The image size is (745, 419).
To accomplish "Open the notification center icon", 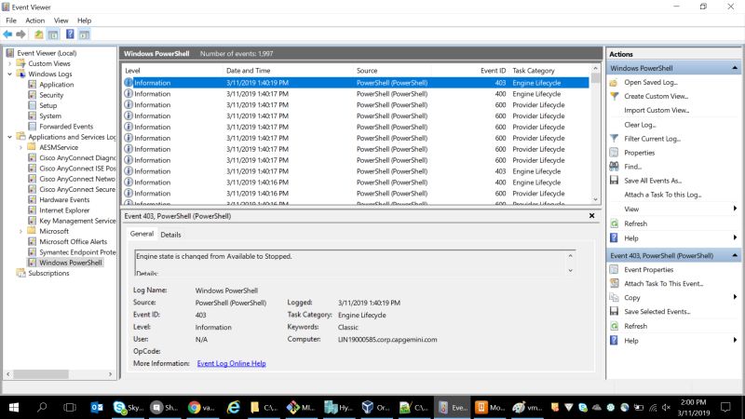I will pyautogui.click(x=725, y=407).
